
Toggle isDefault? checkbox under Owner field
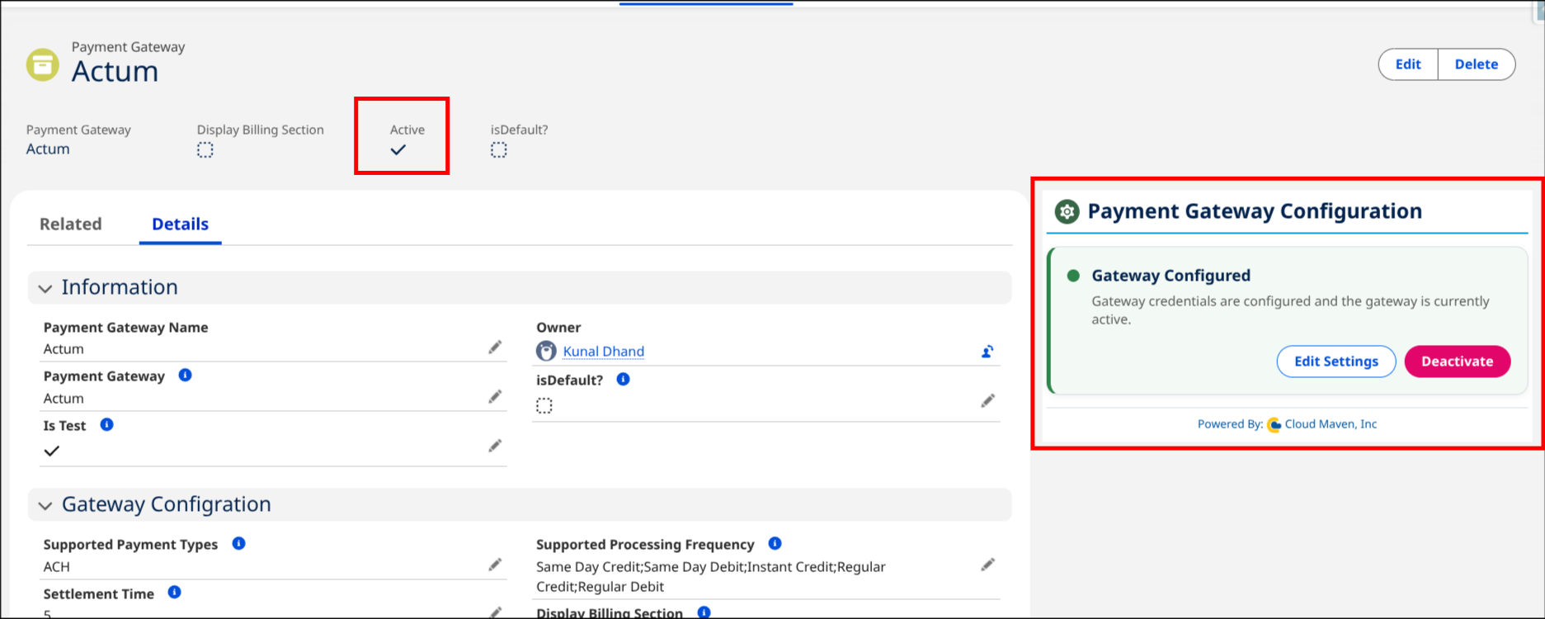(x=544, y=406)
